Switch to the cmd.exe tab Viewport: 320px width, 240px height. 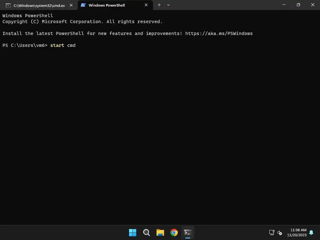(x=39, y=5)
